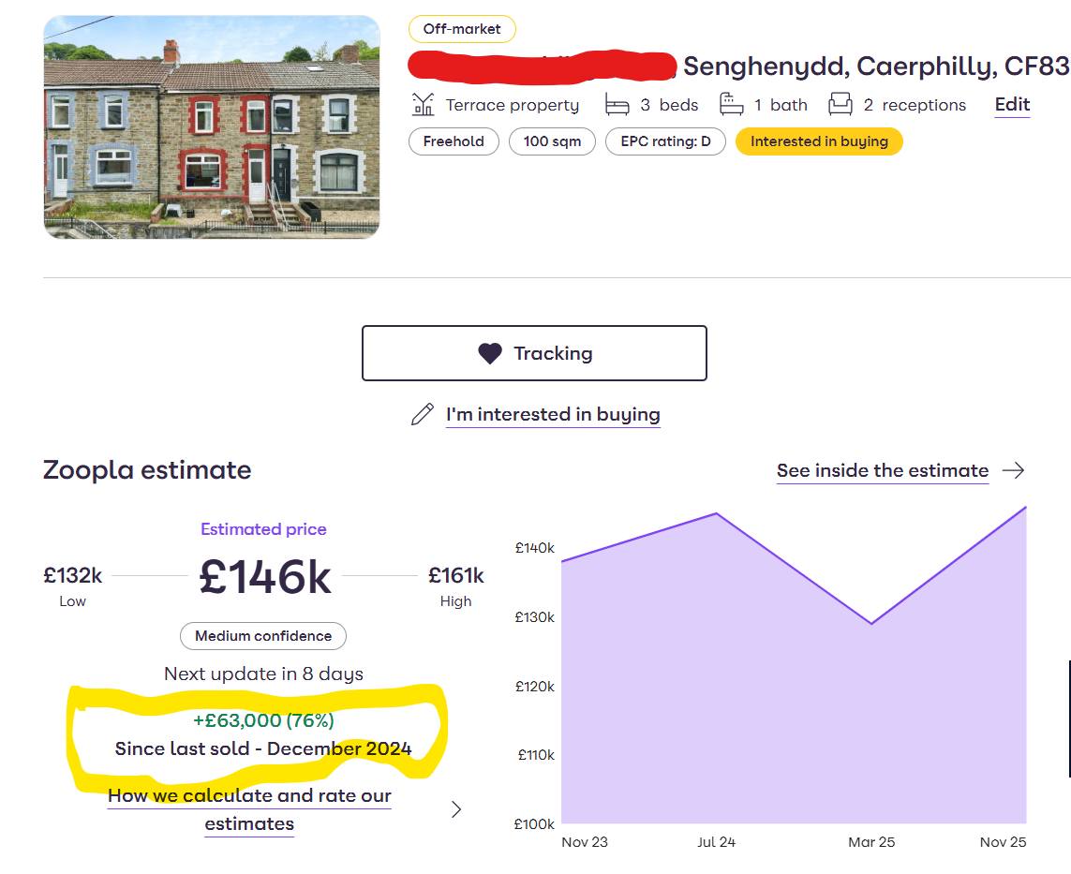The width and height of the screenshot is (1071, 874).
Task: Click the Off-market status badge
Action: pos(462,29)
